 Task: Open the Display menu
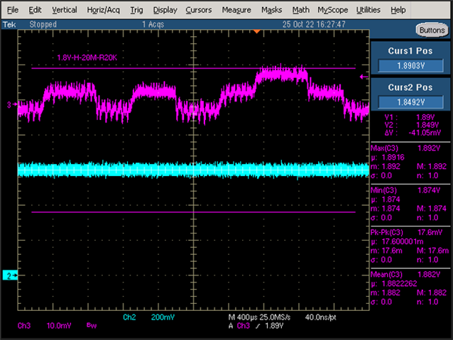pos(165,10)
